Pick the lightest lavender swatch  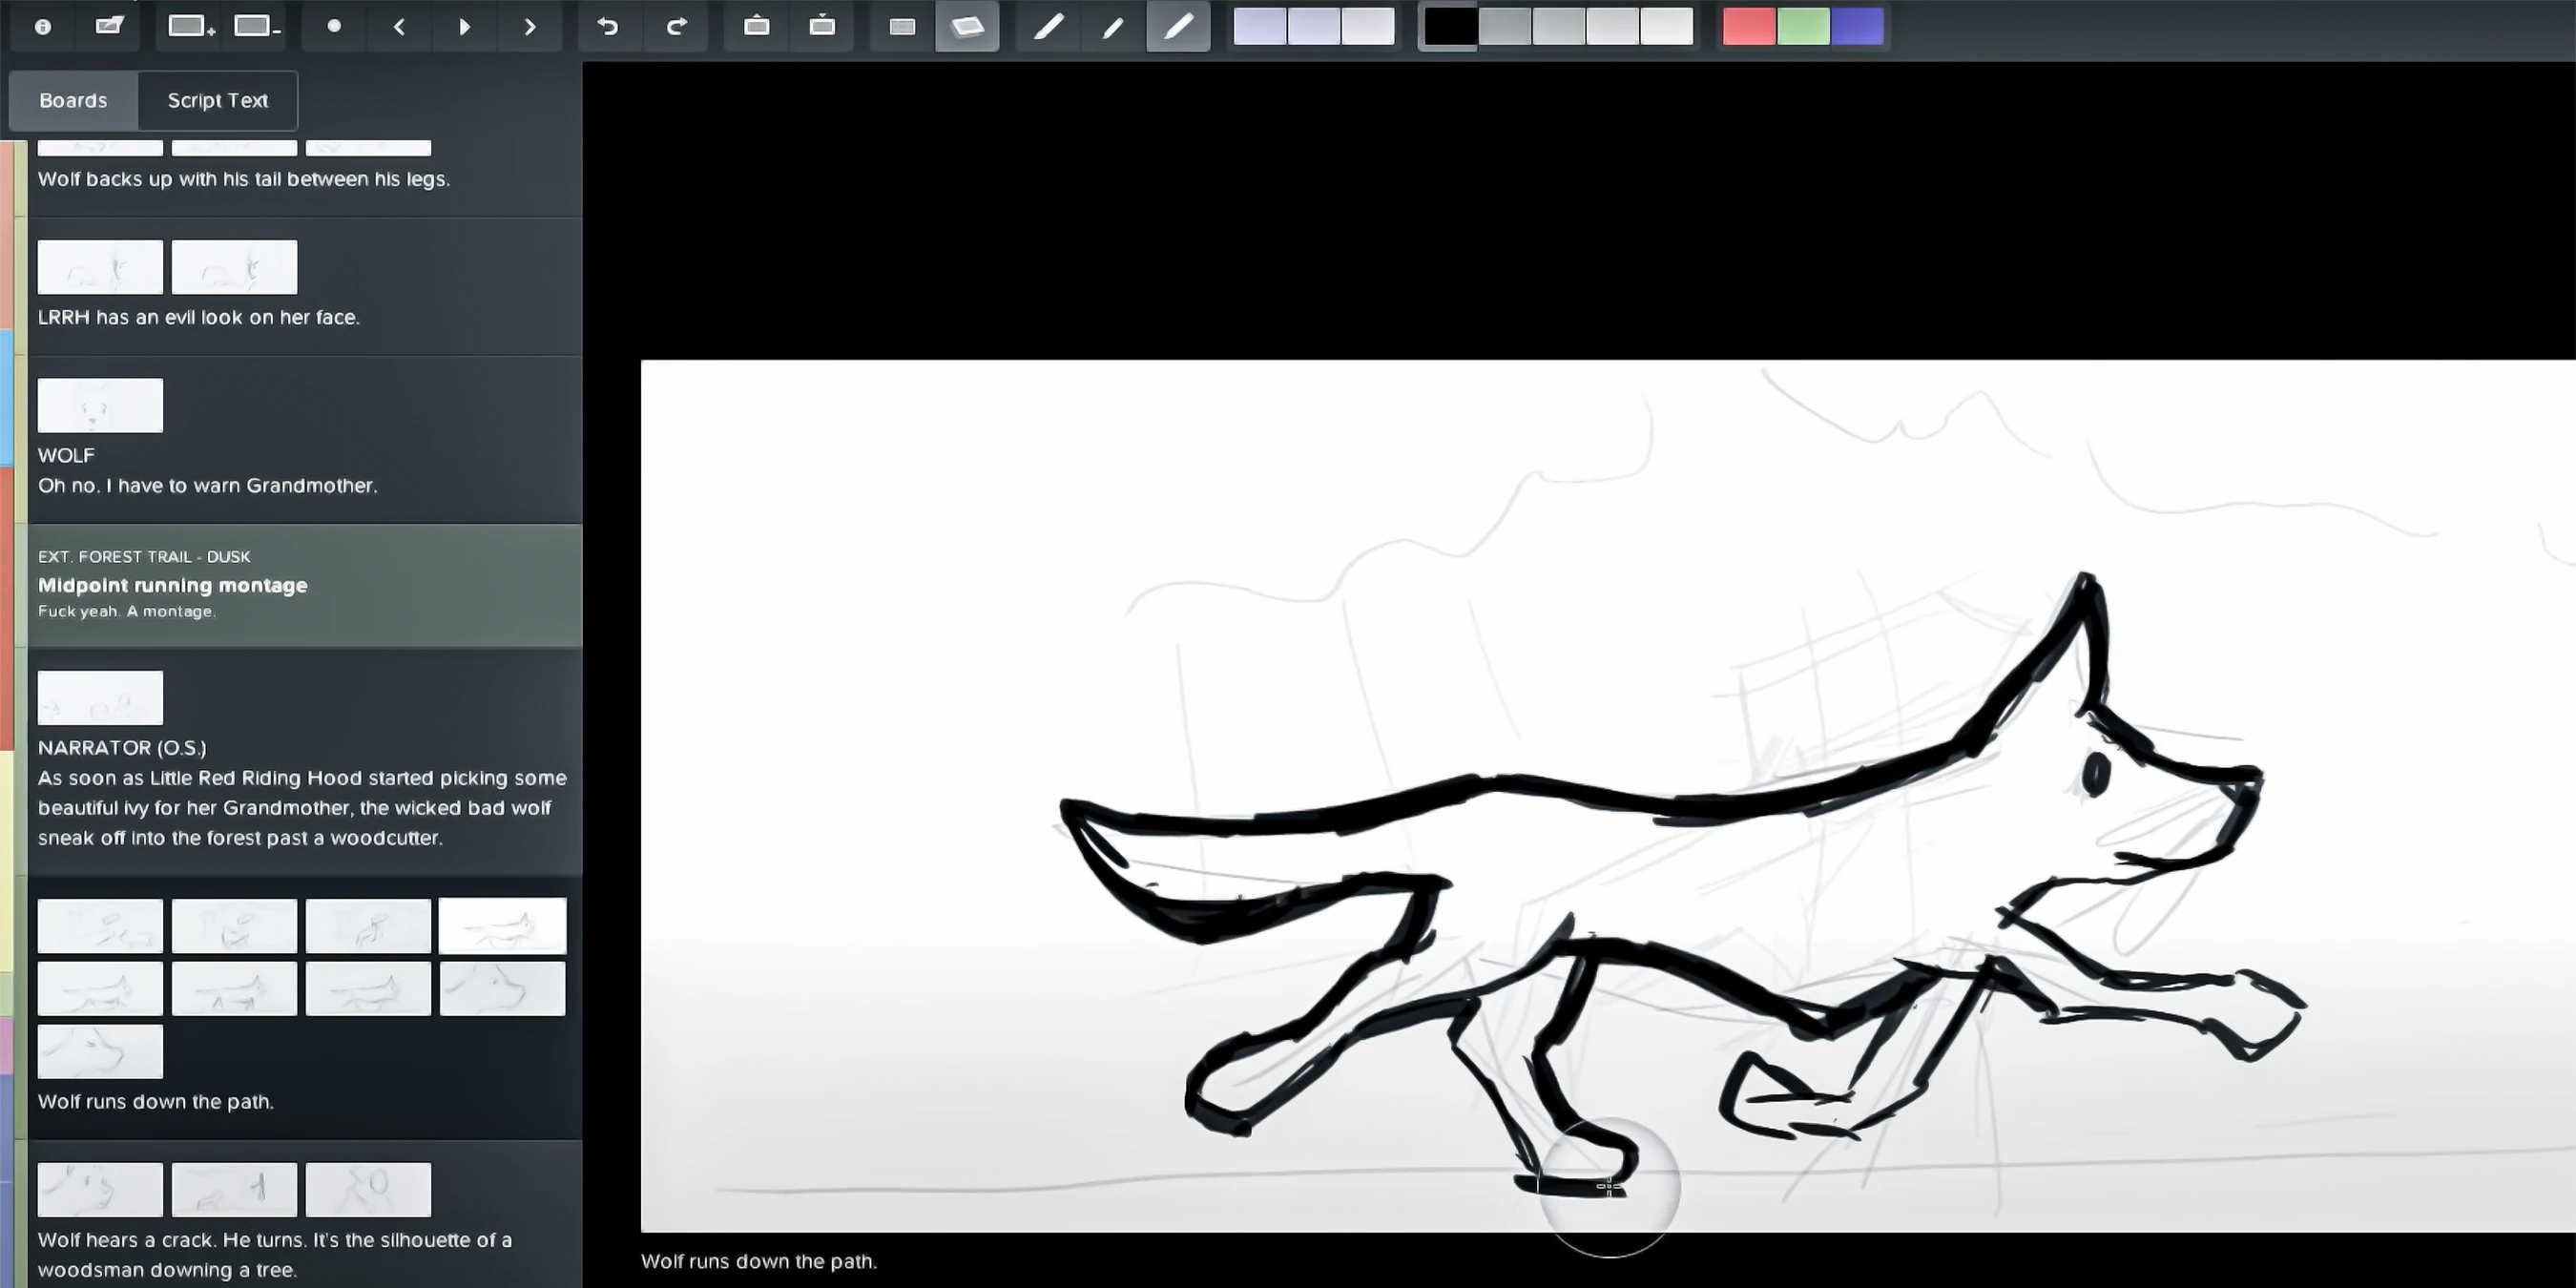click(1368, 27)
